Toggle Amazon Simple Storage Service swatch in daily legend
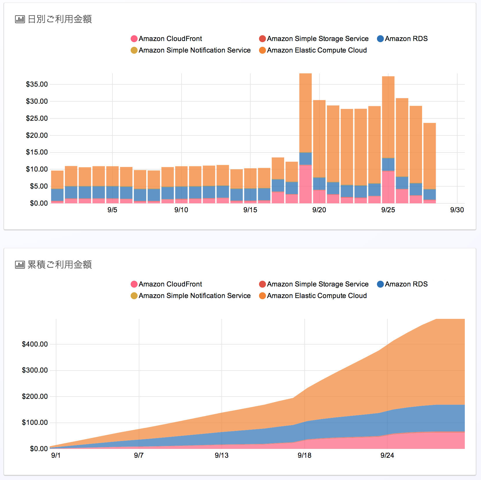 point(262,39)
